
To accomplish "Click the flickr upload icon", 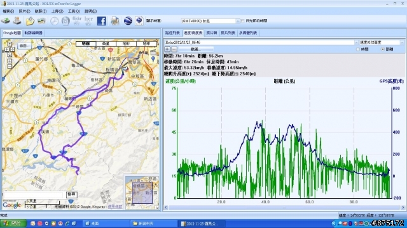I will pyautogui.click(x=77, y=21).
